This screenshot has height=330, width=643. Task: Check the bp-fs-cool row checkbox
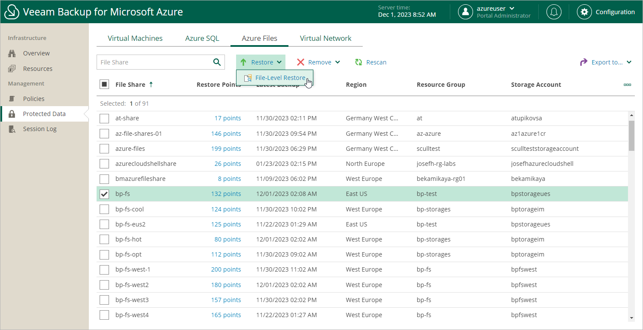(104, 209)
